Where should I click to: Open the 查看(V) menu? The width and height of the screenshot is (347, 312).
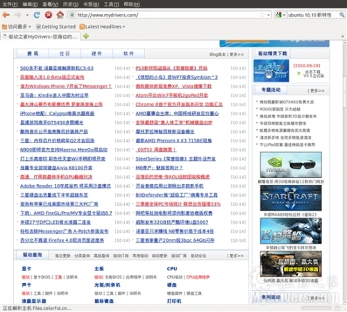click(x=51, y=4)
